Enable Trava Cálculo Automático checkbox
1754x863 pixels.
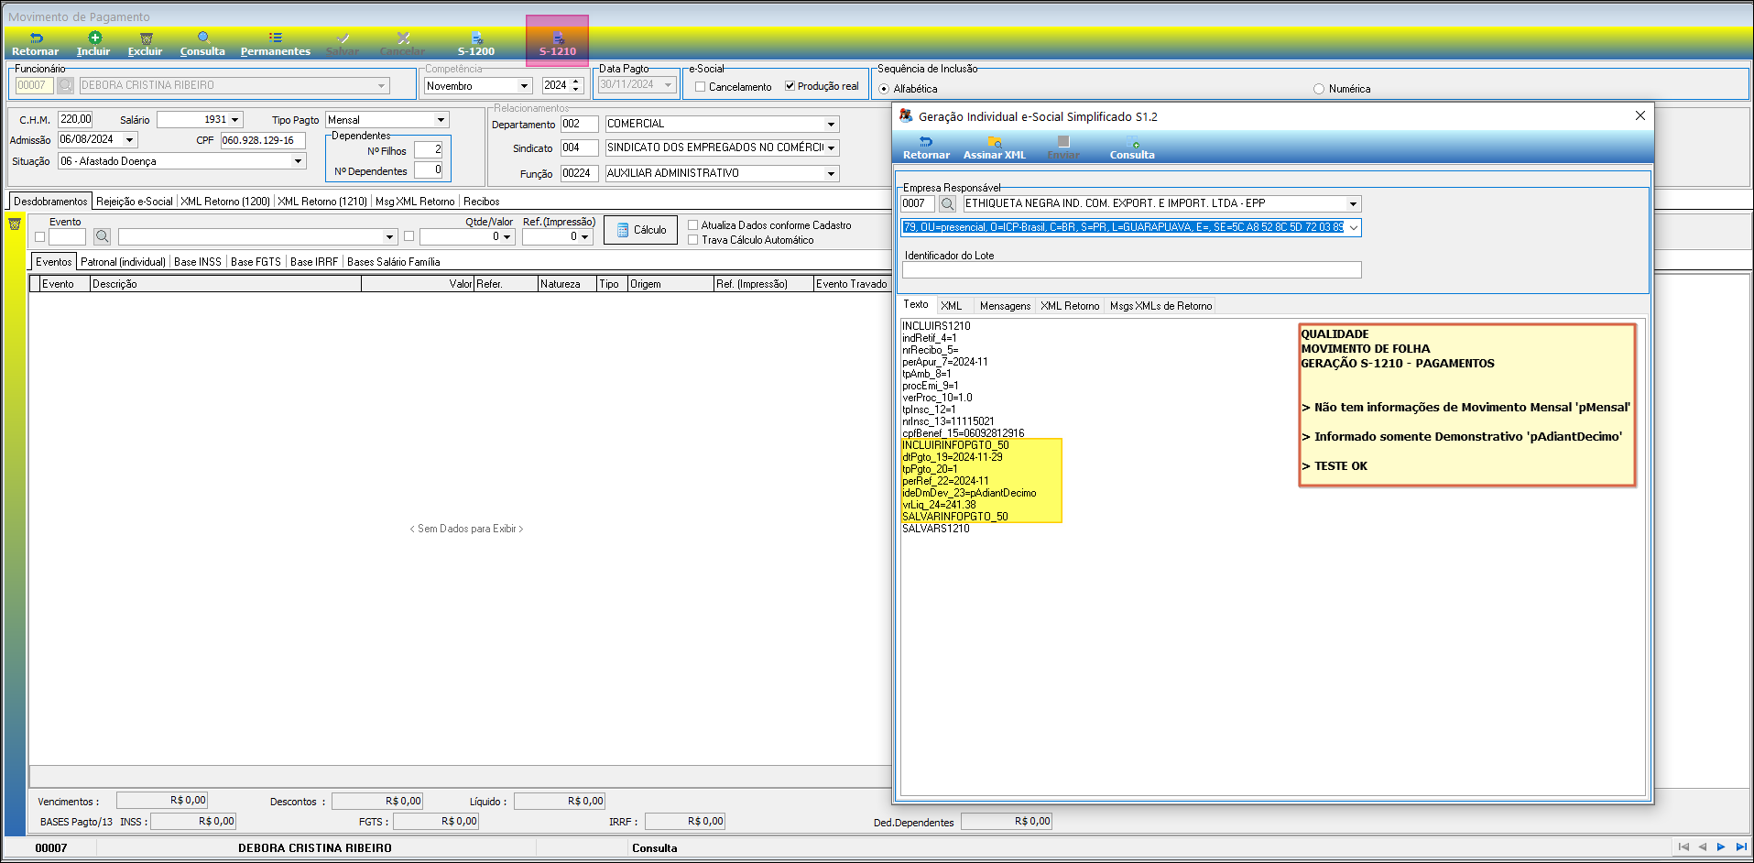[x=692, y=240]
